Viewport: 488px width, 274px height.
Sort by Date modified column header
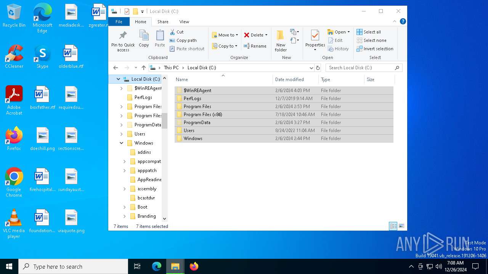[296, 80]
